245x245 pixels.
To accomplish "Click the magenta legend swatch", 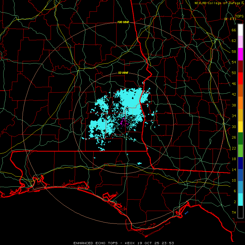I will (240, 54).
